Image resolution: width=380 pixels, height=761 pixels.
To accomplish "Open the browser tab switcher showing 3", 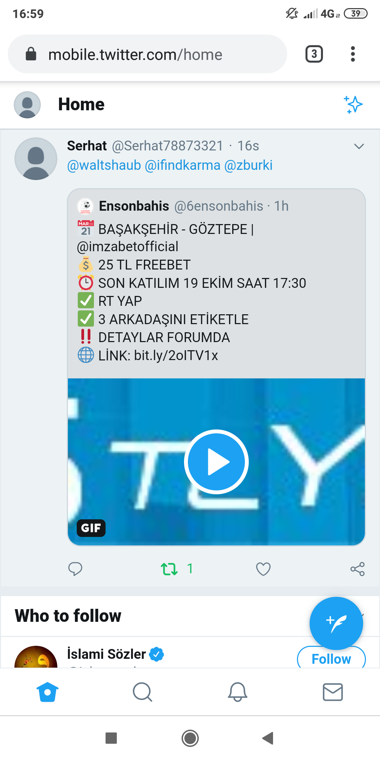I will (x=314, y=54).
